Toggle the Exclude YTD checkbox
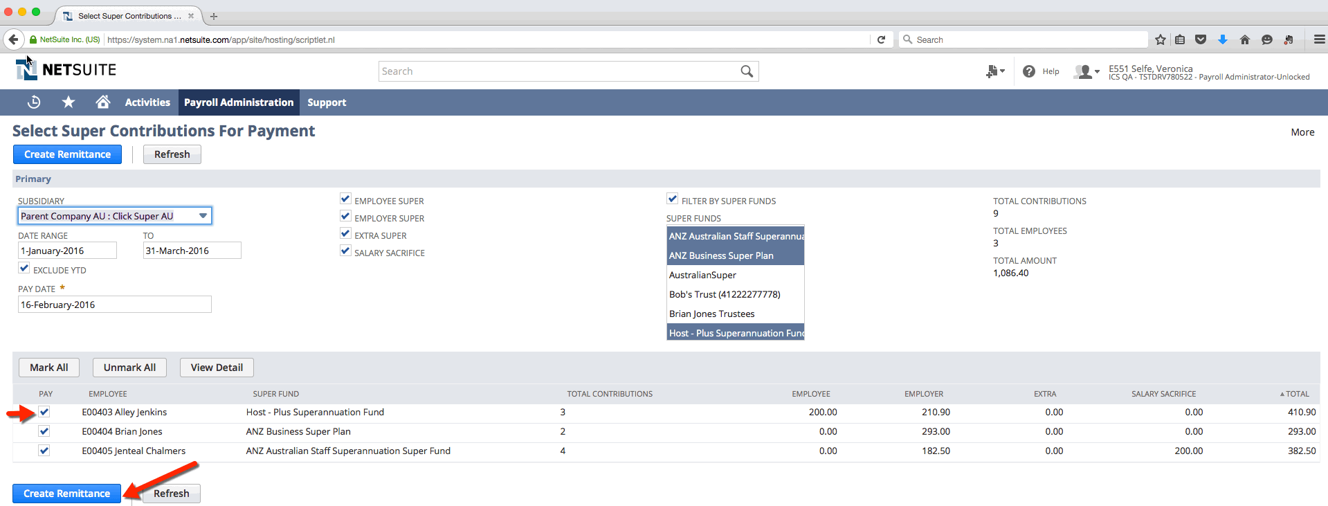Viewport: 1328px width, 506px height. (24, 268)
